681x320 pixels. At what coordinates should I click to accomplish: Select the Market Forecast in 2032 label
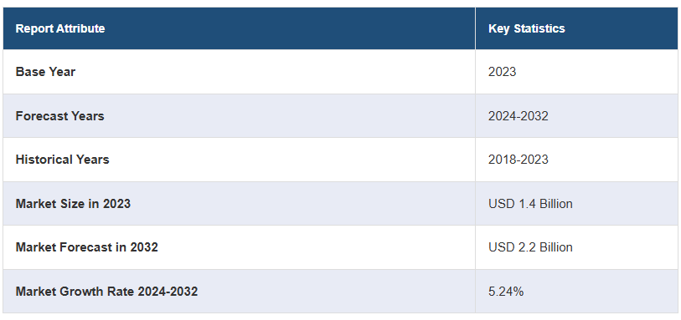(87, 247)
